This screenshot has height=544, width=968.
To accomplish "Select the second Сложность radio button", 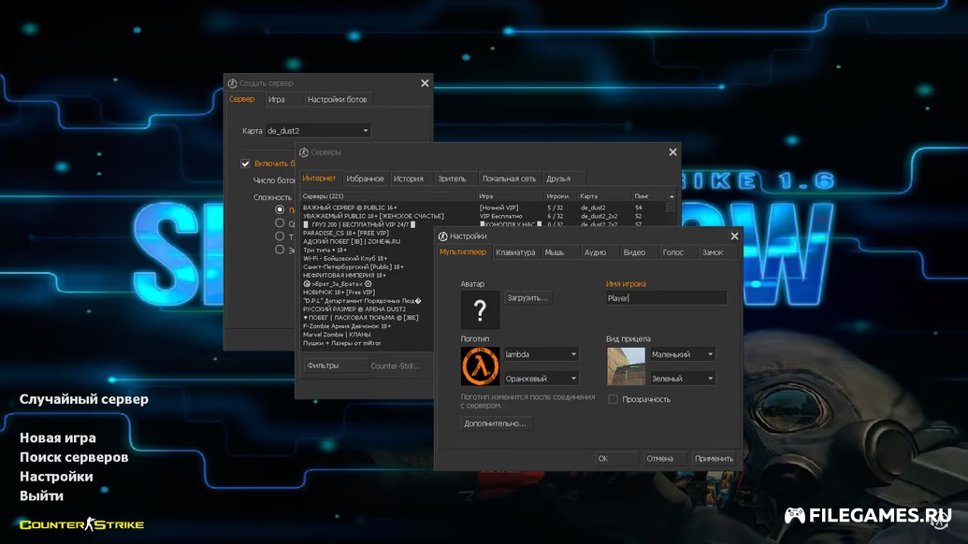I will pyautogui.click(x=280, y=223).
